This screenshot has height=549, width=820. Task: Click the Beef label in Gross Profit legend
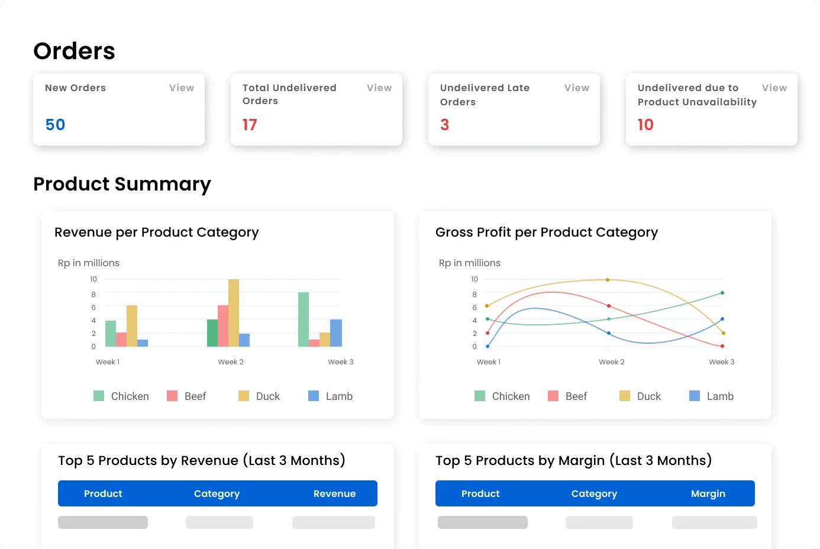click(576, 396)
